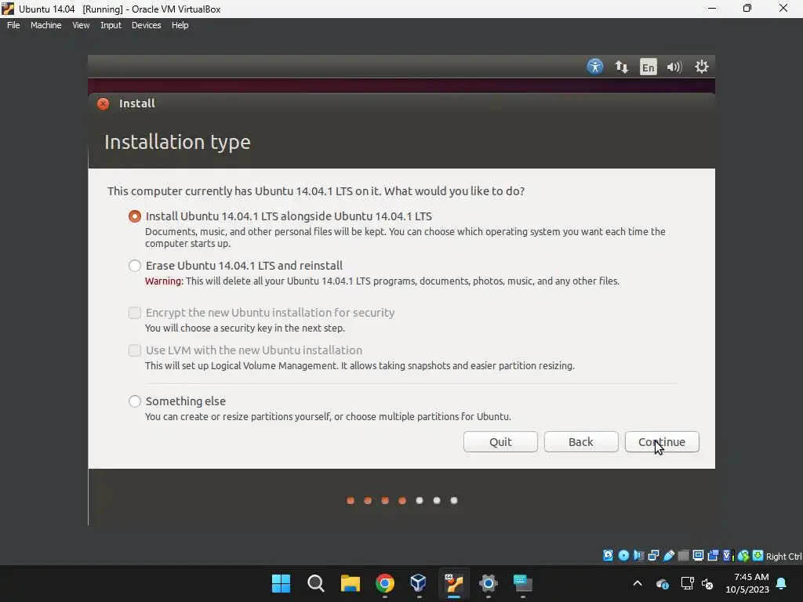Open Windows taskbar Search
This screenshot has height=602, width=803.
316,583
